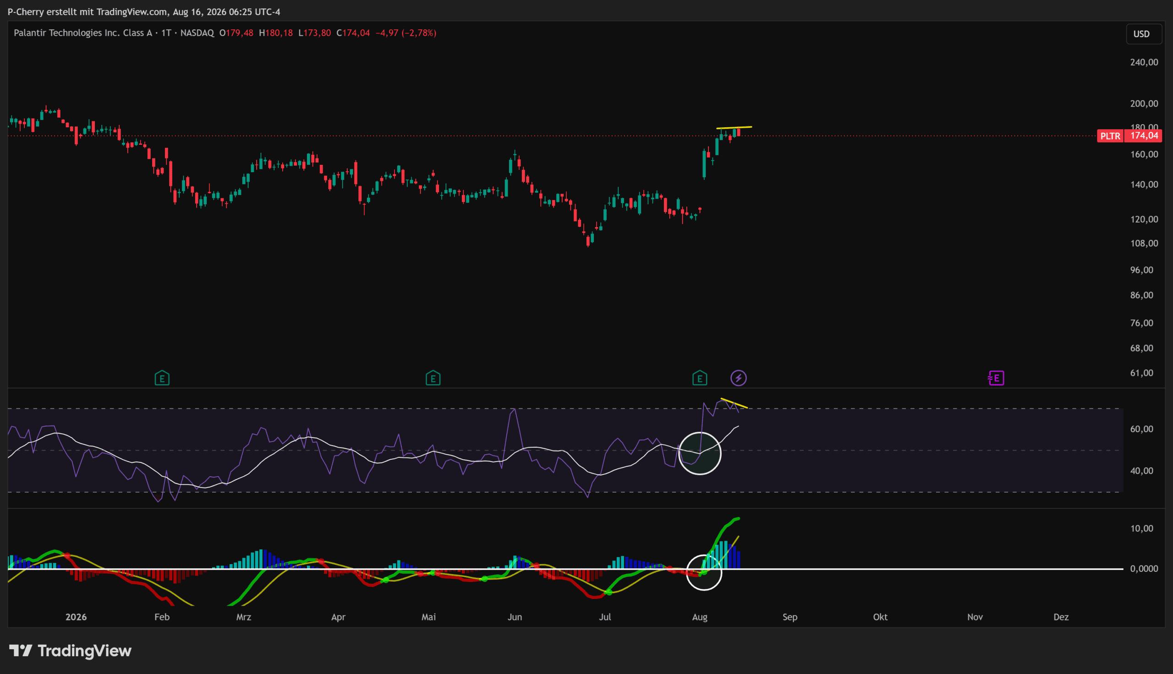Click the 1T interval in chart title
The image size is (1173, 674).
click(x=166, y=33)
